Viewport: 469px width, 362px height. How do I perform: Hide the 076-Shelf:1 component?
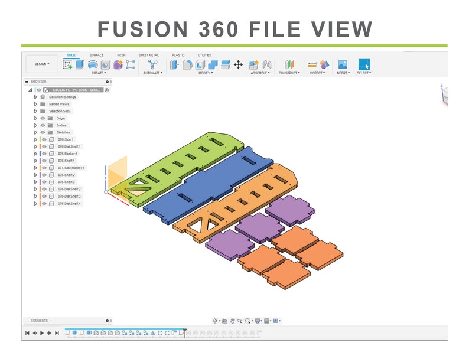[44, 161]
